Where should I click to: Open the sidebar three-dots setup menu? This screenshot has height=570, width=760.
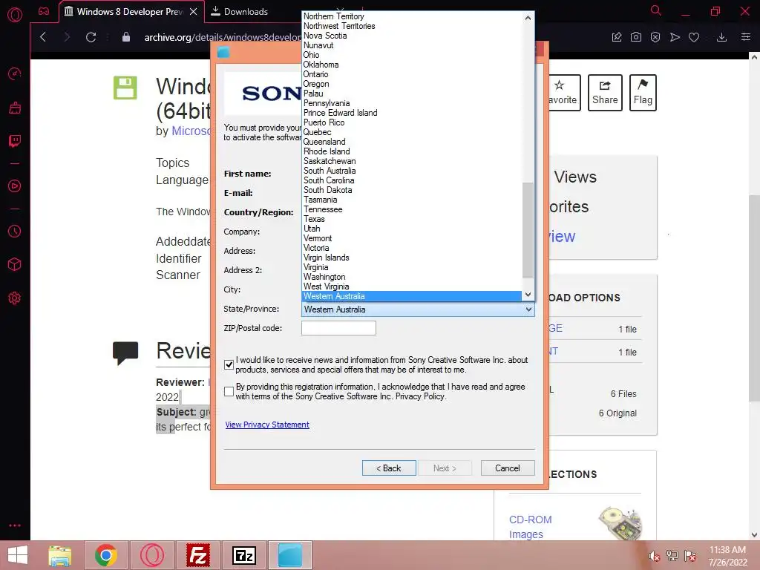15,525
